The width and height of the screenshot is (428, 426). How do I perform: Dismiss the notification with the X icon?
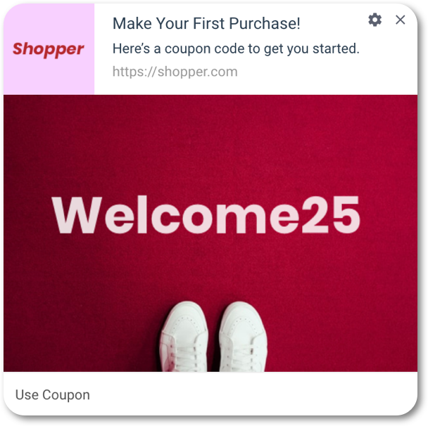400,20
